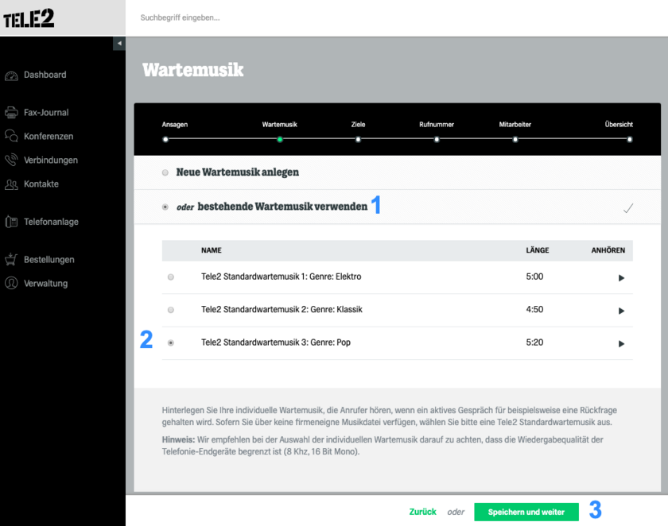This screenshot has width=668, height=526.
Task: Click the Mitarbeiter step marker
Action: [x=515, y=139]
